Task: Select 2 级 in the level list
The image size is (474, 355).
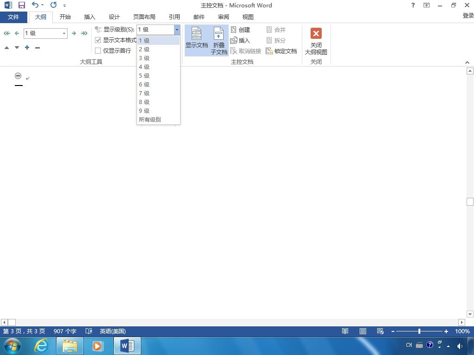Action: coord(158,49)
